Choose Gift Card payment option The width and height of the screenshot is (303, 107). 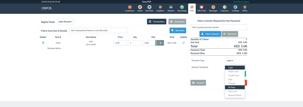pos(235,91)
